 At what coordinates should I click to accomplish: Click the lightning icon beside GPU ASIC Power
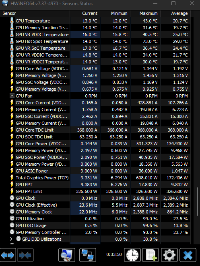tap(12, 171)
